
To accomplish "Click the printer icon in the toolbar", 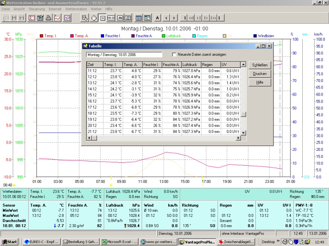I will [49, 18].
